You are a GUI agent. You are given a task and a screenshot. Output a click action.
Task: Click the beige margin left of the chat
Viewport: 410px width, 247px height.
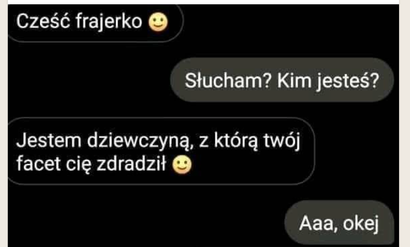pyautogui.click(x=4, y=123)
